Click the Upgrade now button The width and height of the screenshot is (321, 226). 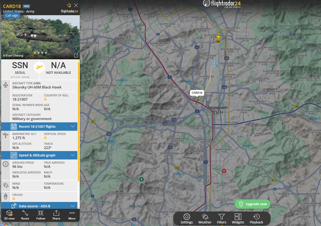tap(253, 204)
